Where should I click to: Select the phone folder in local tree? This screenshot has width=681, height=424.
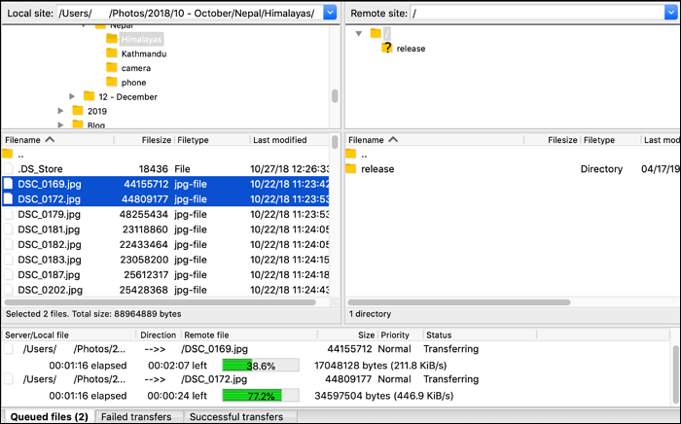(x=133, y=83)
